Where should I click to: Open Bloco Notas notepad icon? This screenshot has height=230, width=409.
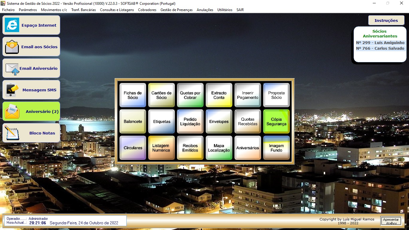pos(12,133)
